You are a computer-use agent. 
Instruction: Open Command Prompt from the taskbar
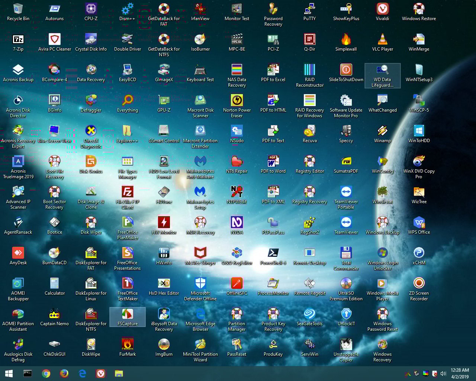tap(28, 374)
